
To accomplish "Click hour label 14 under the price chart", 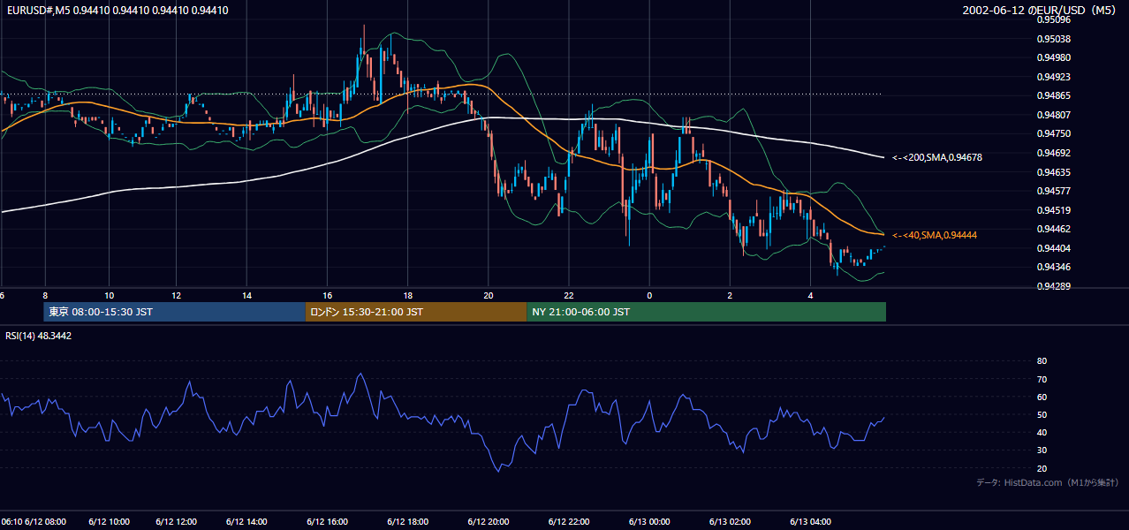I will click(246, 295).
